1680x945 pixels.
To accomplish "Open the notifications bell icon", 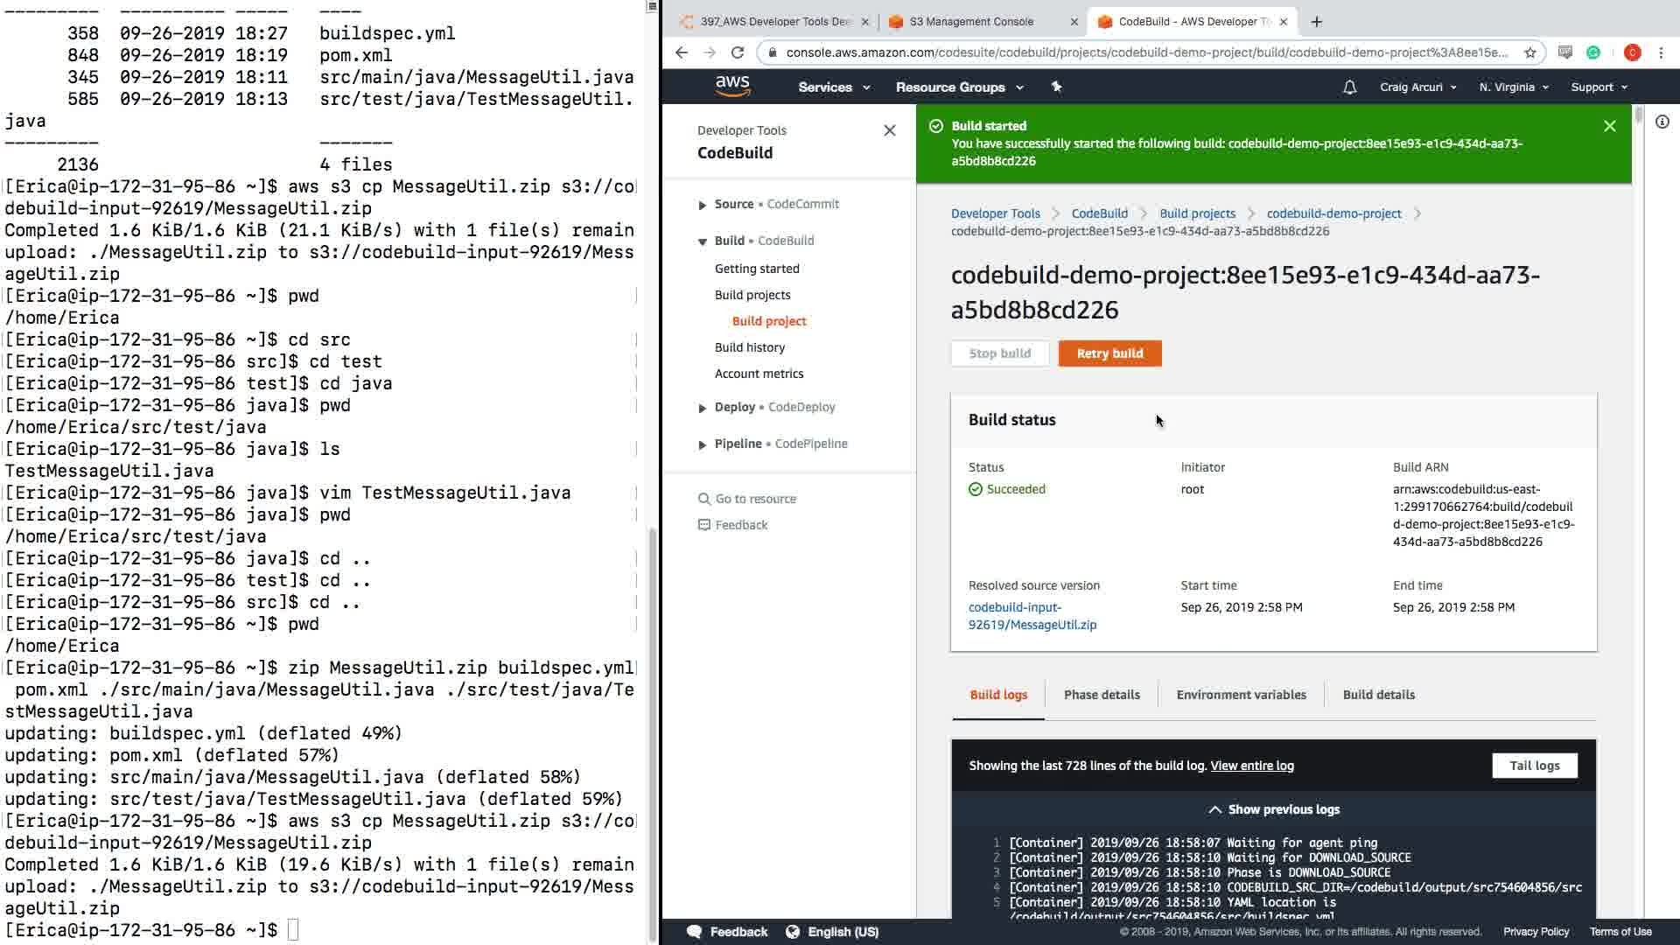I will pyautogui.click(x=1349, y=87).
